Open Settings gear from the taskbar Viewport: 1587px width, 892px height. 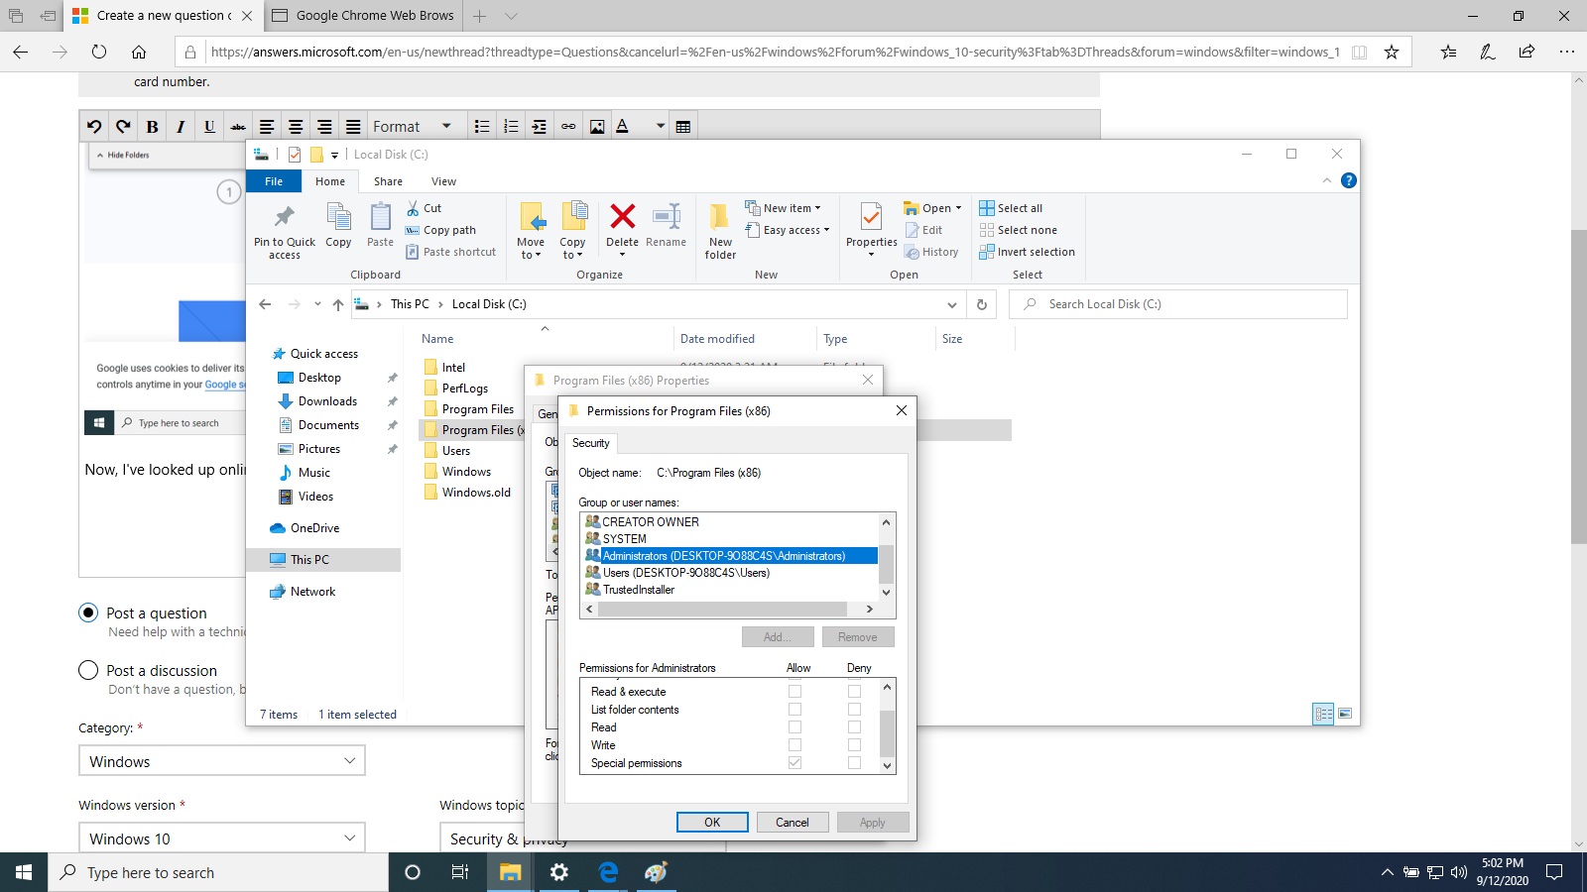tap(559, 872)
